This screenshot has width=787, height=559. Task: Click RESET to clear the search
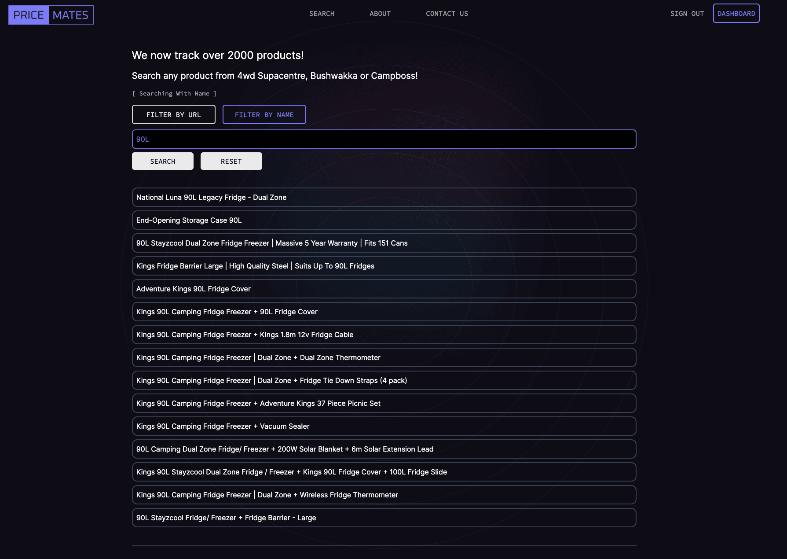[231, 161]
